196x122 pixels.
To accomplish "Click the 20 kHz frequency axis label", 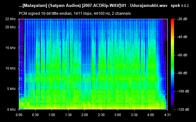I will [x=10, y=27].
